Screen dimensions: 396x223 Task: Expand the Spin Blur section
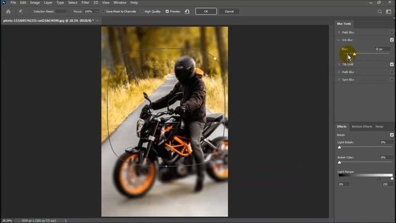click(x=339, y=80)
